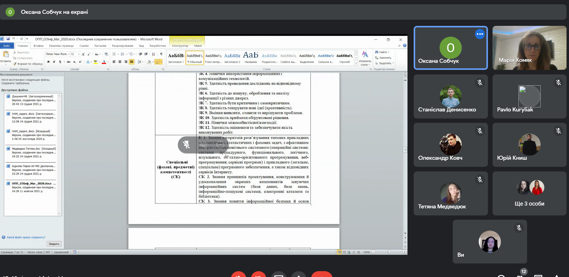Click the 'Какой файл нужно сохранить?' link
Viewport: 569px width, 277px height.
pyautogui.click(x=26, y=237)
